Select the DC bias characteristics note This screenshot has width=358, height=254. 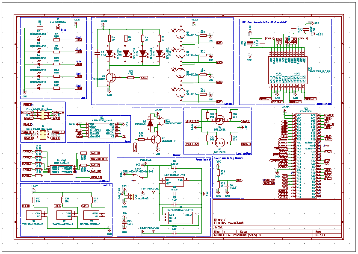click(264, 22)
